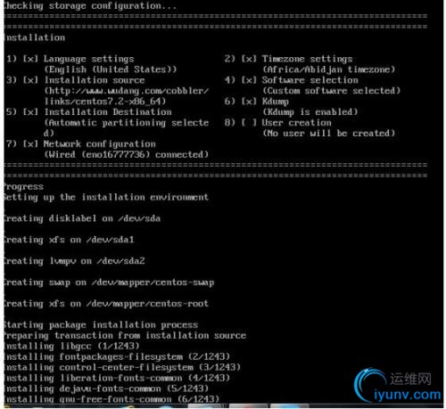
Task: Click 'Installing fontpackages-filesystem (2/1243)' line
Action: coord(117,357)
